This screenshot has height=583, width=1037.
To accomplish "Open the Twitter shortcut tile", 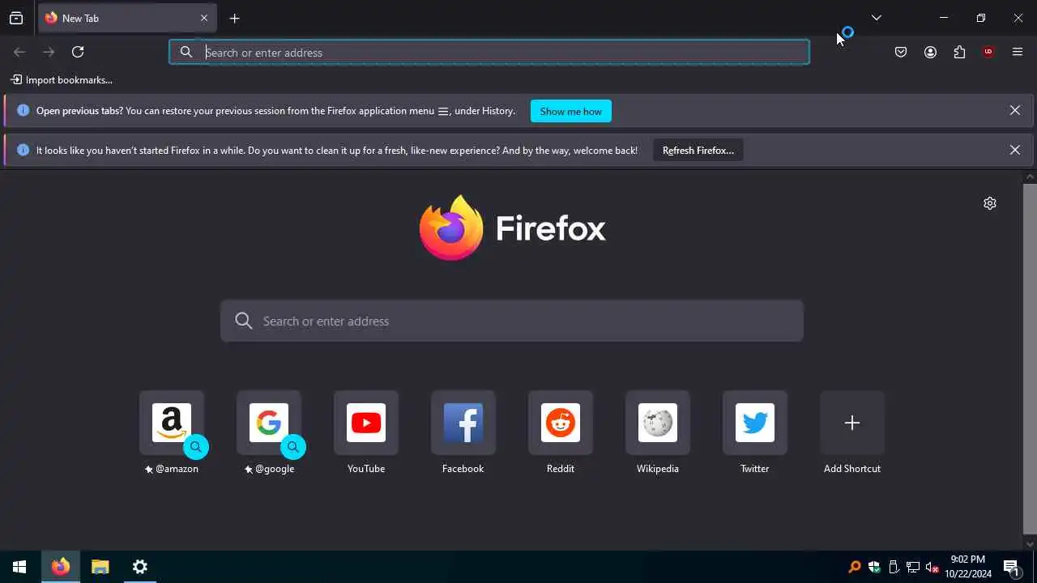I will [755, 423].
